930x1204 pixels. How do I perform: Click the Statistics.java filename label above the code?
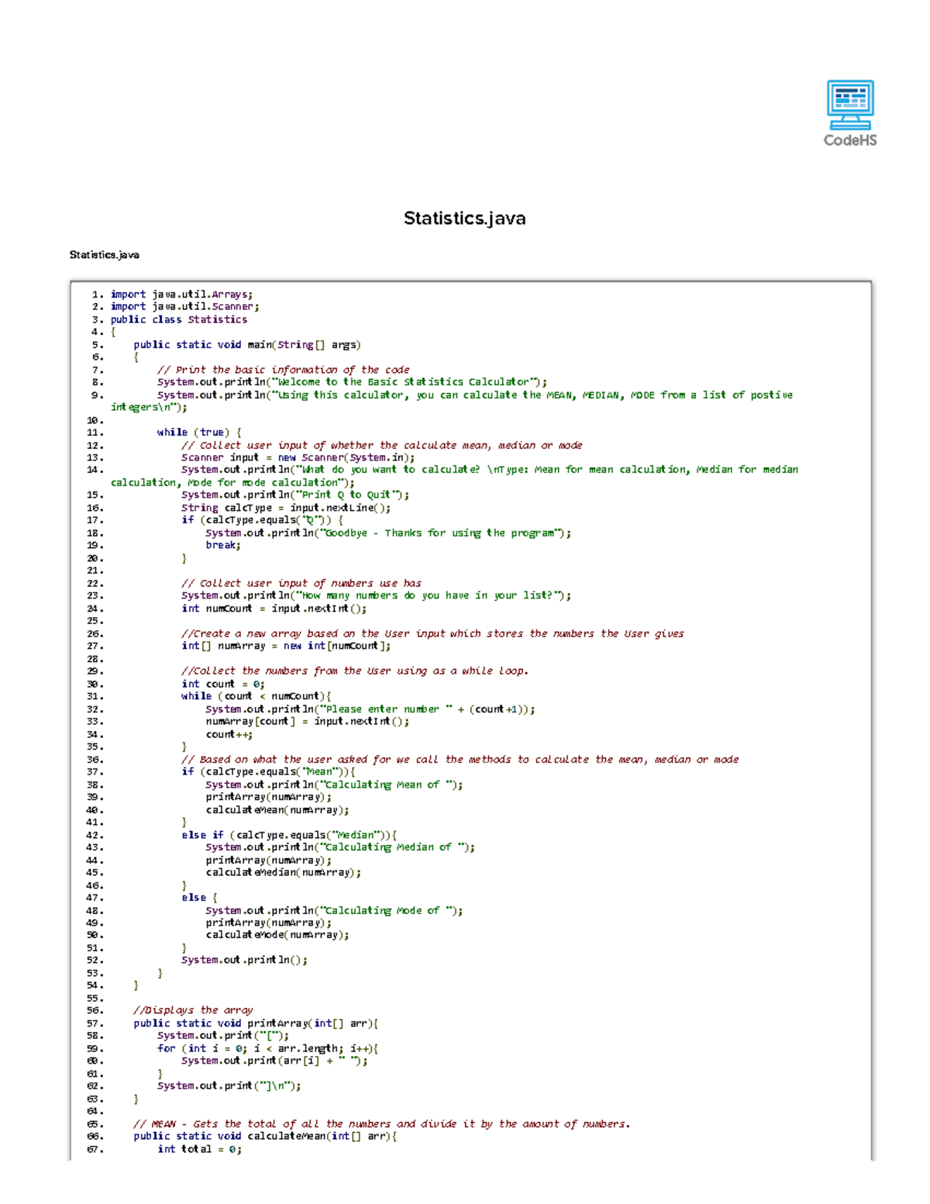tap(103, 254)
